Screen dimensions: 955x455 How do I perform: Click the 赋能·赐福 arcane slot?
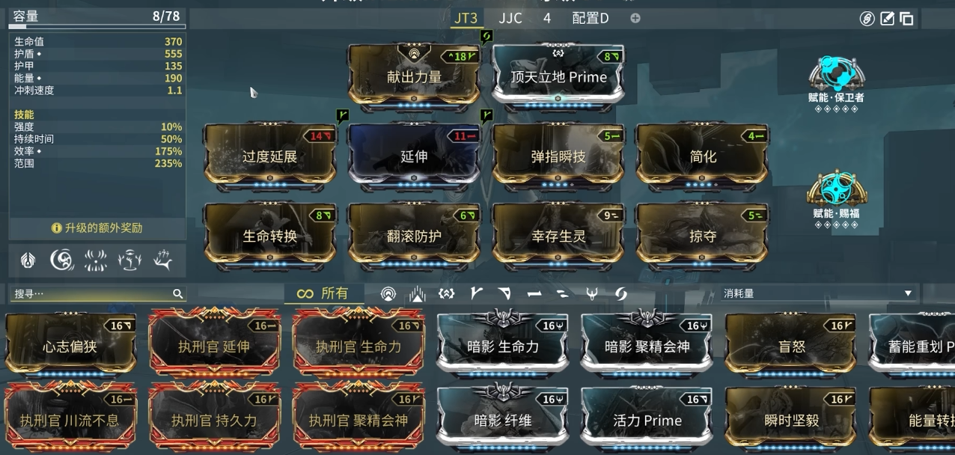click(x=836, y=198)
